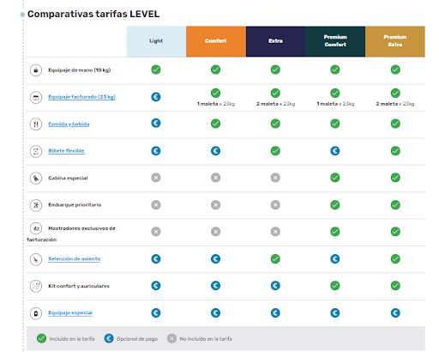Click the euro icon for Comfort Selección de asiento
The height and width of the screenshot is (352, 439).
point(215,259)
